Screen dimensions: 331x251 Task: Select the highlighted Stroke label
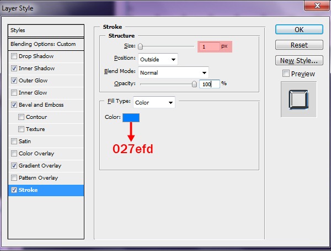click(28, 190)
